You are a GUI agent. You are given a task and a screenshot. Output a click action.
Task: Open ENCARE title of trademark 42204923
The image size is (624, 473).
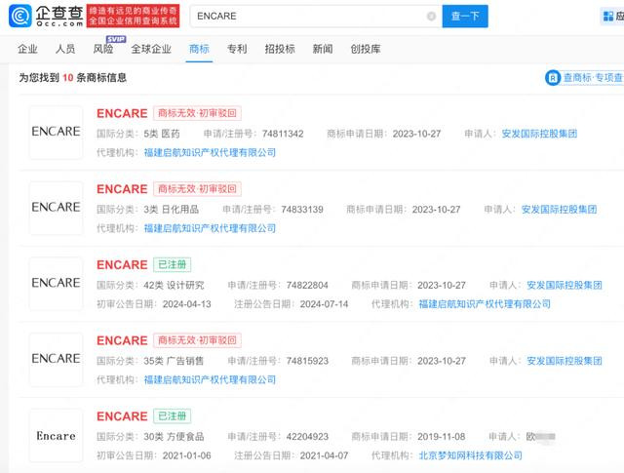[122, 416]
